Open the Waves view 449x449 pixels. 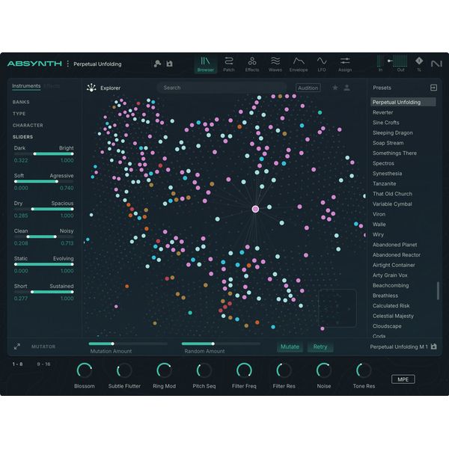point(275,64)
